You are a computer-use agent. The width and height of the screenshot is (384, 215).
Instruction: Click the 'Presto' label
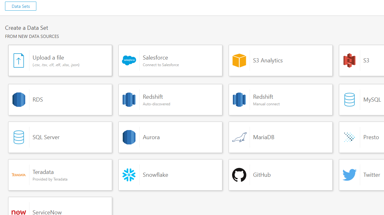(x=371, y=137)
